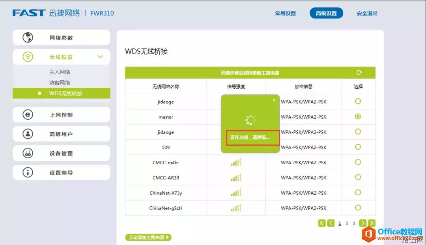This screenshot has height=245, width=426.
Task: Click the signal strength bars for CMCC-m4hr
Action: (236, 162)
